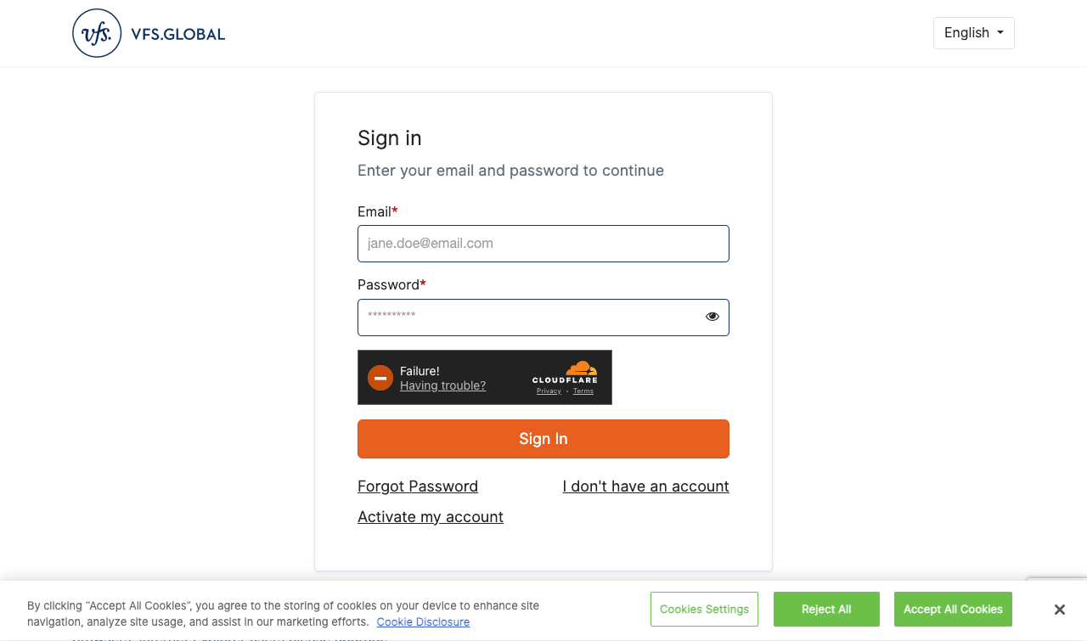This screenshot has height=641, width=1087.
Task: Open the Cookie Disclosure link
Action: click(423, 622)
